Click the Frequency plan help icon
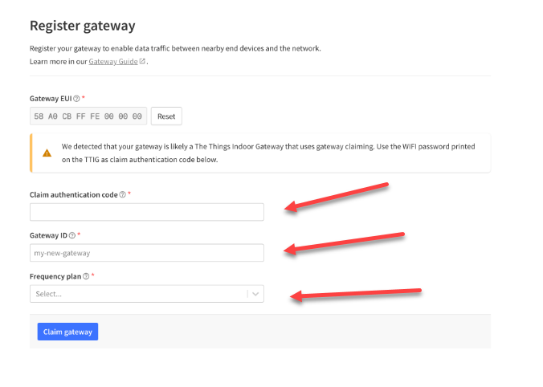The image size is (543, 387). tap(86, 276)
